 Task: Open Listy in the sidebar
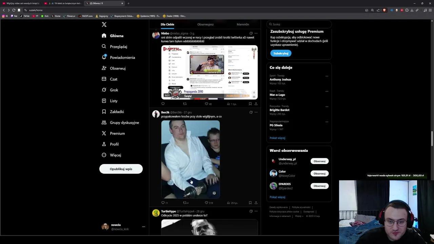109,101
